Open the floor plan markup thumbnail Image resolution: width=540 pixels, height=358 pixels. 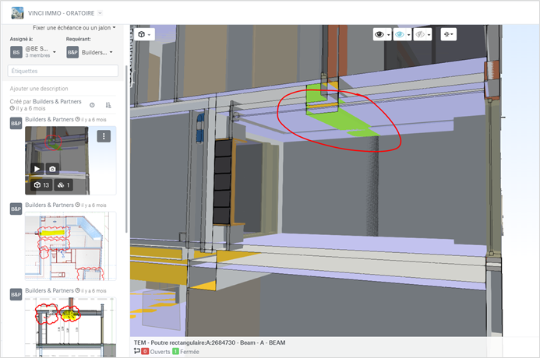(70, 247)
